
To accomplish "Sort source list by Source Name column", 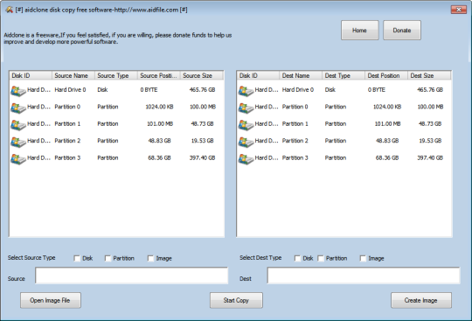I will [x=73, y=75].
